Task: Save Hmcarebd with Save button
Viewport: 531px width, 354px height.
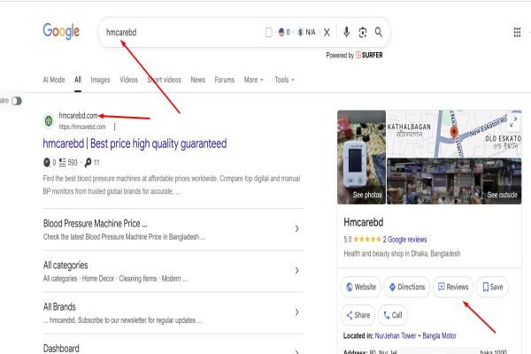Action: [492, 287]
